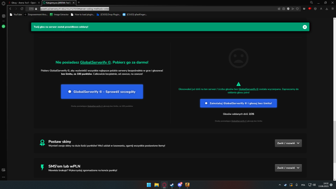This screenshot has width=336, height=189.
Task: Open the notification center badge
Action: (331, 185)
